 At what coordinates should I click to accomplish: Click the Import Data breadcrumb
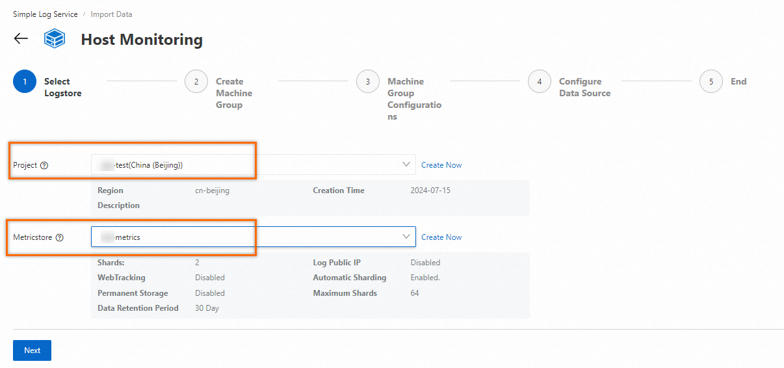(x=112, y=14)
